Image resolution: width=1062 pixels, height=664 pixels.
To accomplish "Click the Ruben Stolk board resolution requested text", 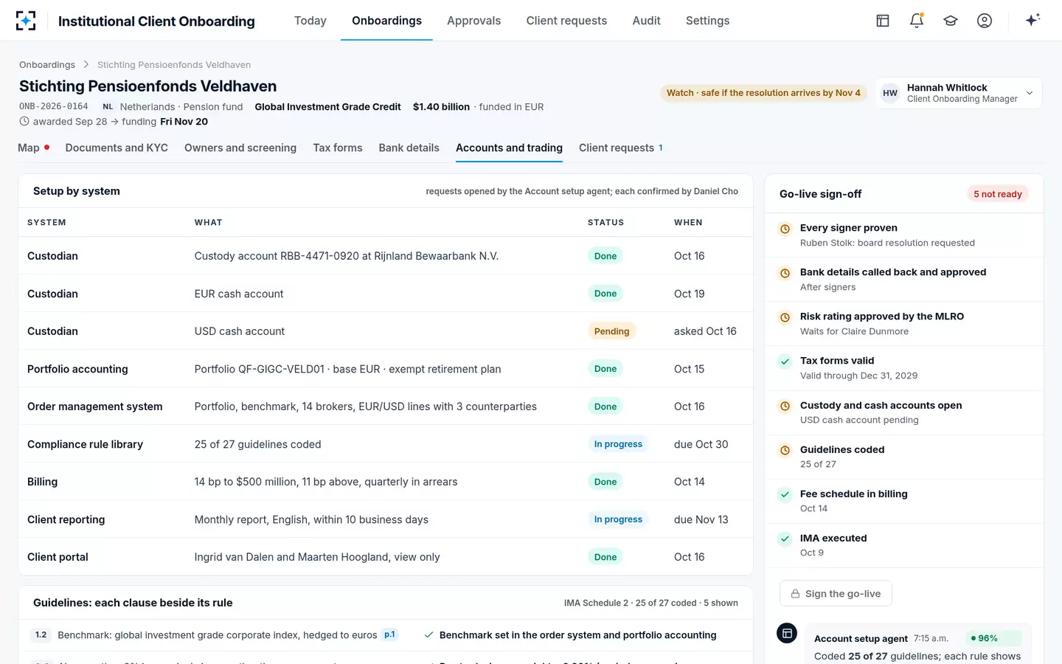I will (887, 243).
